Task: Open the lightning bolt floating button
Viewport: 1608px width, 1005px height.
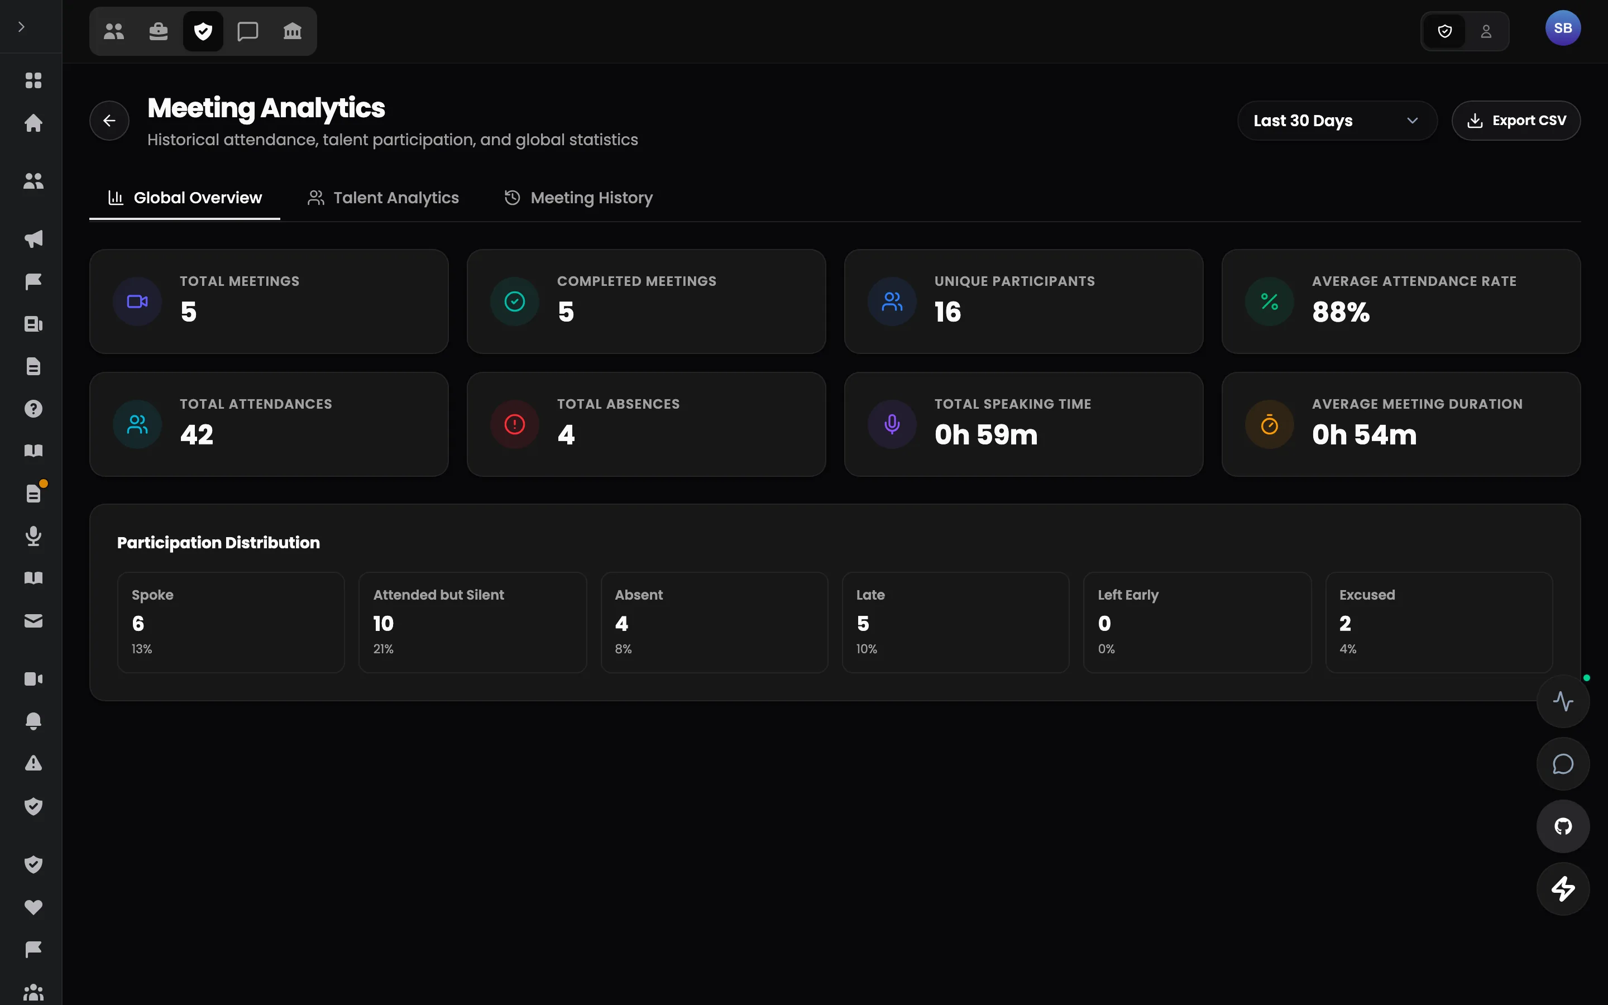Action: click(1563, 889)
